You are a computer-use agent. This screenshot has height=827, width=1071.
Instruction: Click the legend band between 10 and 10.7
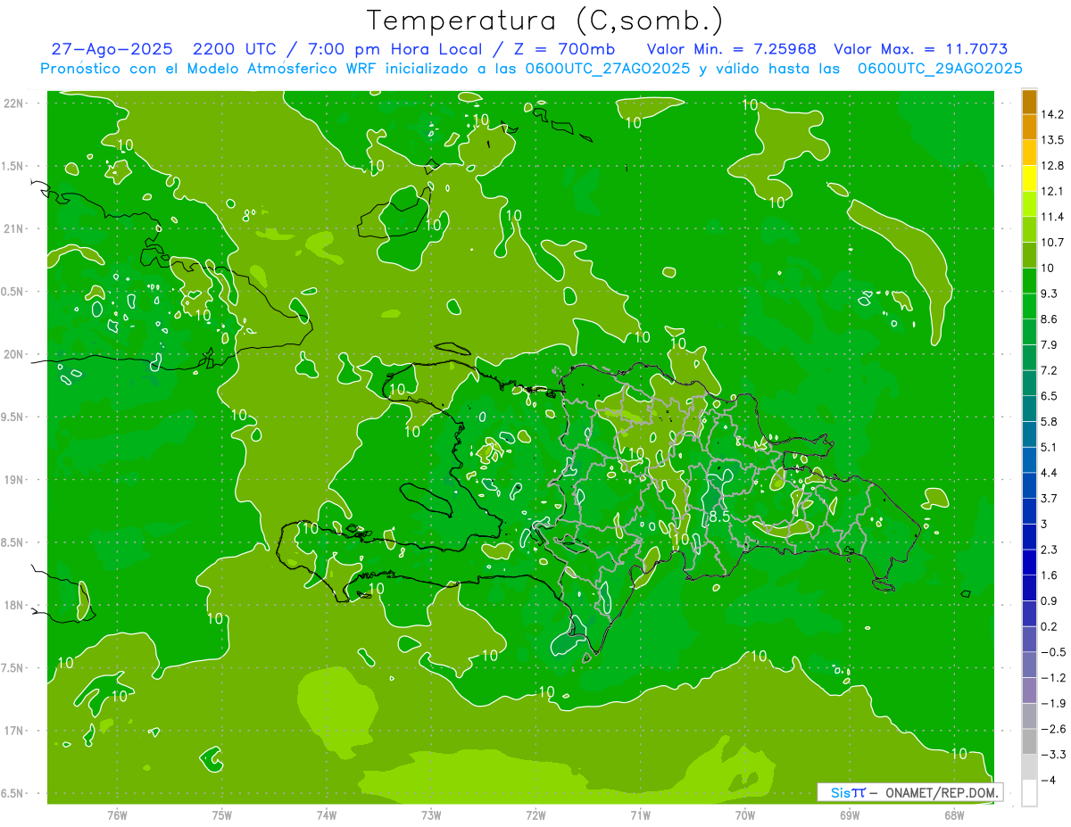coord(1029,255)
